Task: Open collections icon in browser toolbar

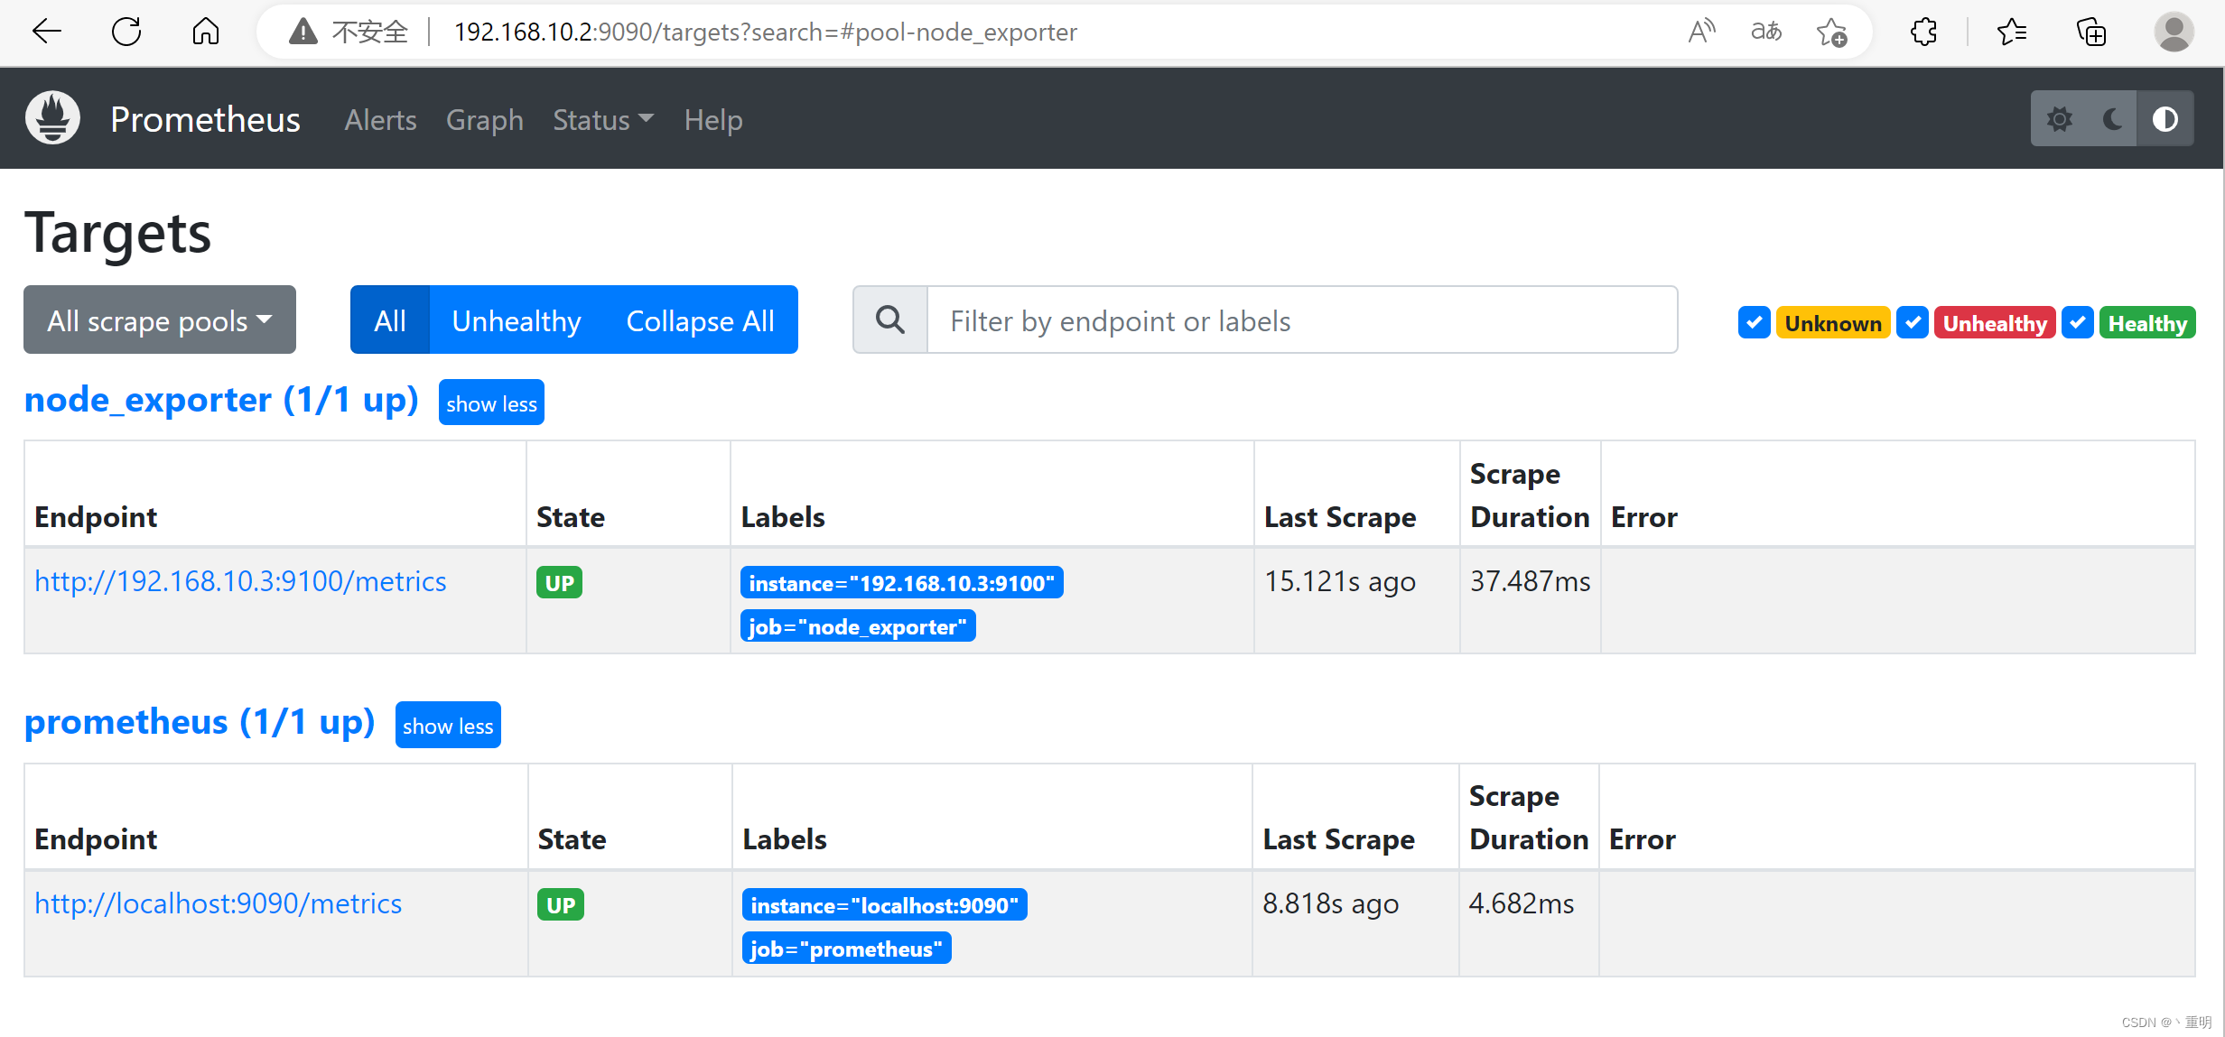Action: click(x=2091, y=32)
